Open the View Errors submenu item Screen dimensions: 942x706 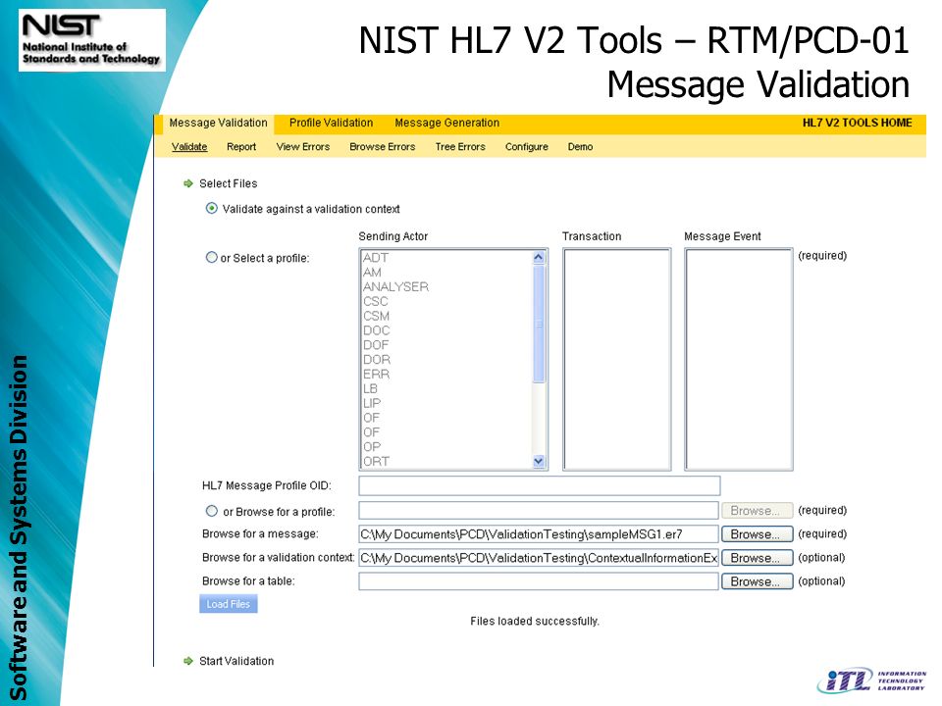coord(303,146)
